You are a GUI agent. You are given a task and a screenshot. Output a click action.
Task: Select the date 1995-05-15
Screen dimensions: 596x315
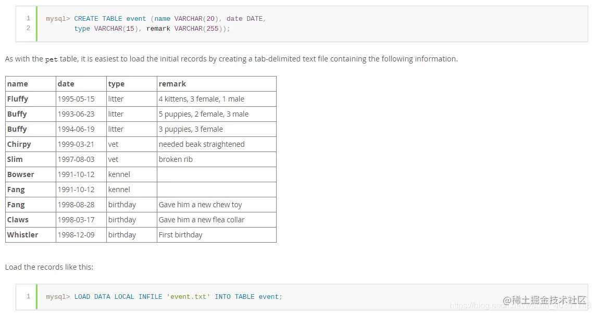[x=76, y=99]
